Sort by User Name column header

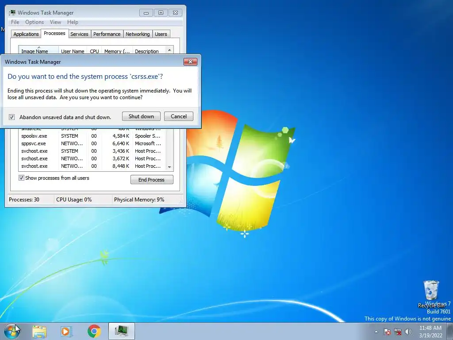pyautogui.click(x=73, y=50)
